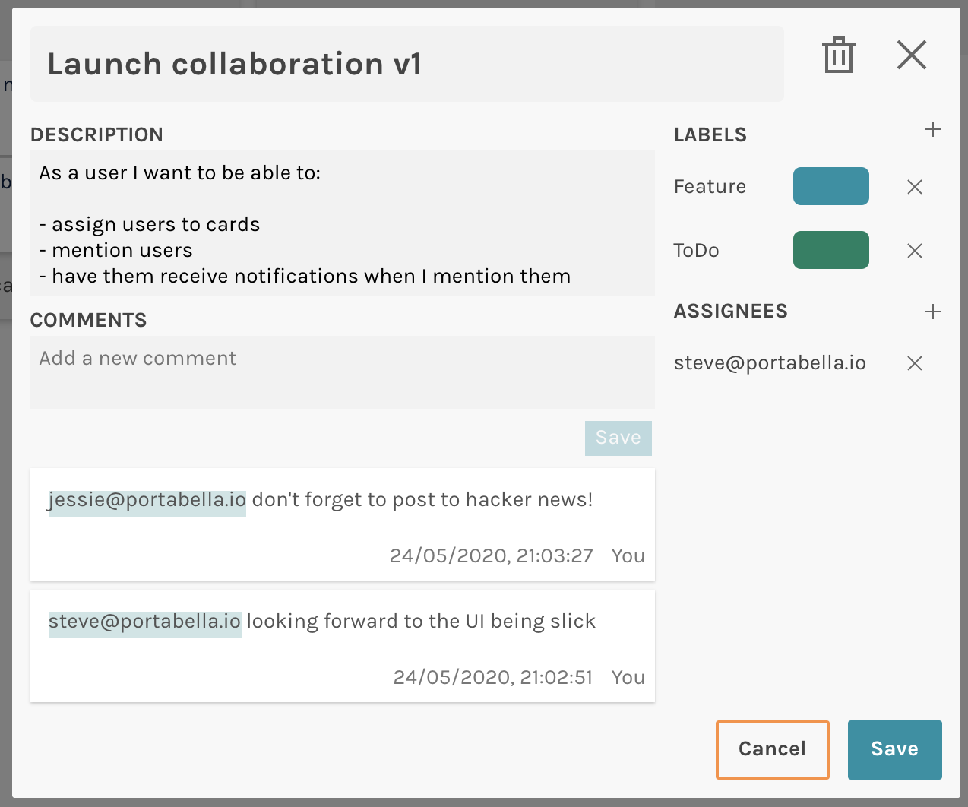The image size is (968, 807).
Task: Click the Feature label name
Action: tap(710, 187)
